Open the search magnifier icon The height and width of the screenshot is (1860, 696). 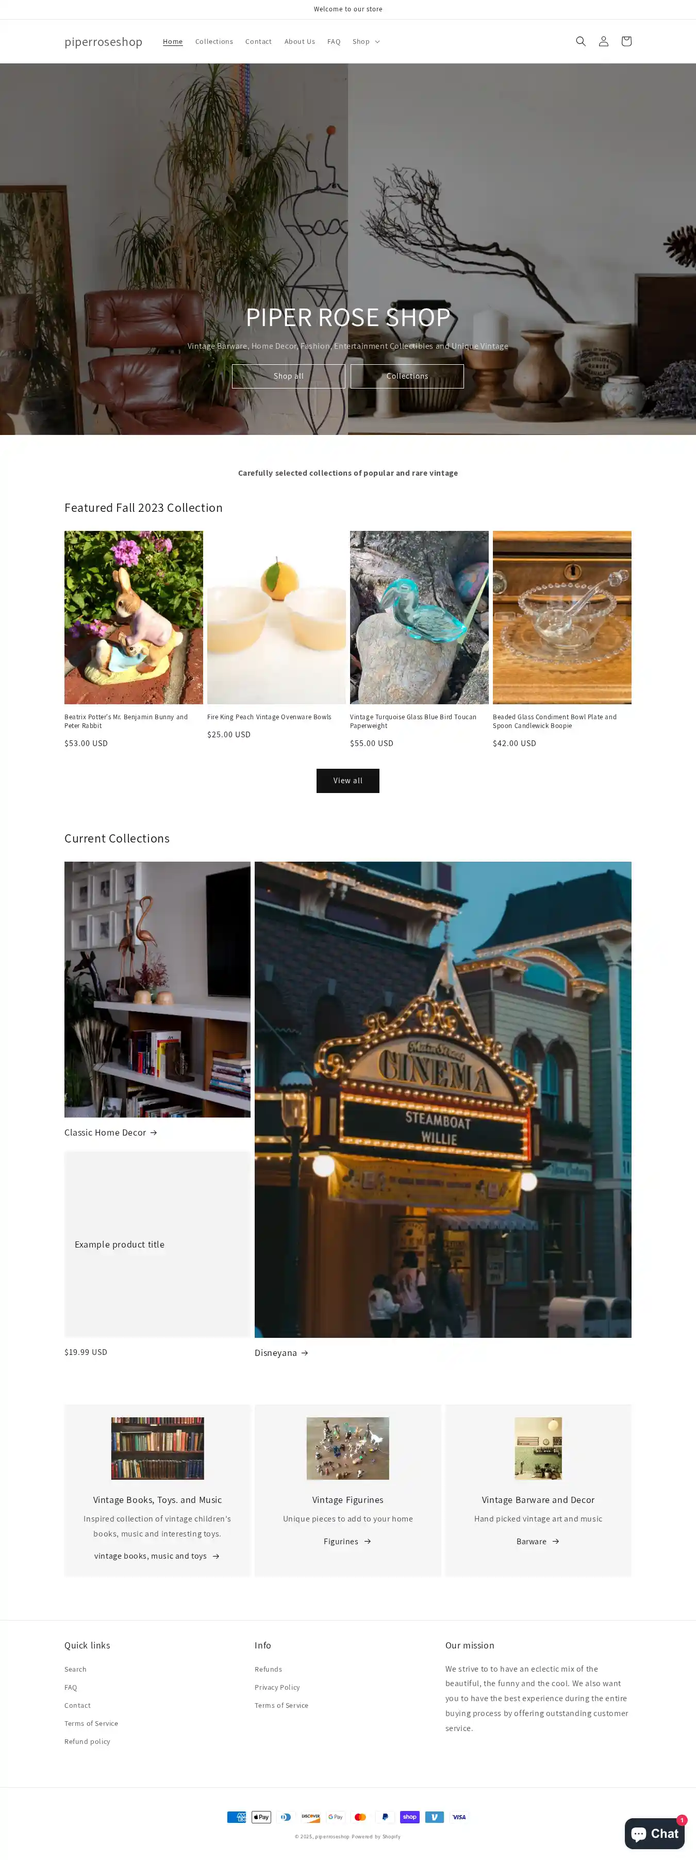580,41
